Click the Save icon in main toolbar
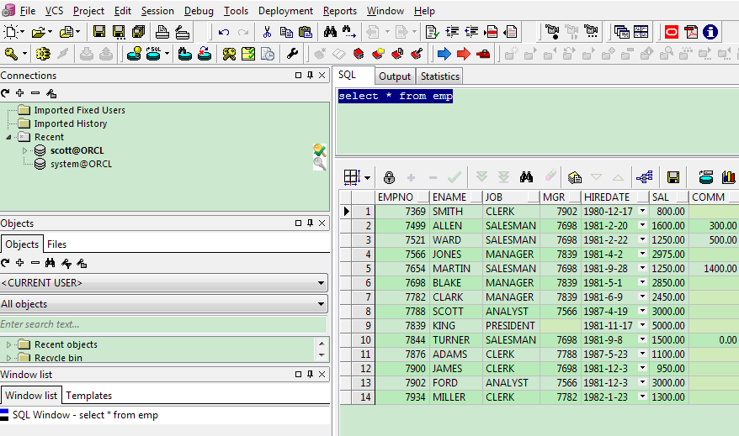 tap(99, 32)
